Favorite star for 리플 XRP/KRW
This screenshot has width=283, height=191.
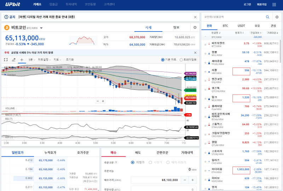205,72
